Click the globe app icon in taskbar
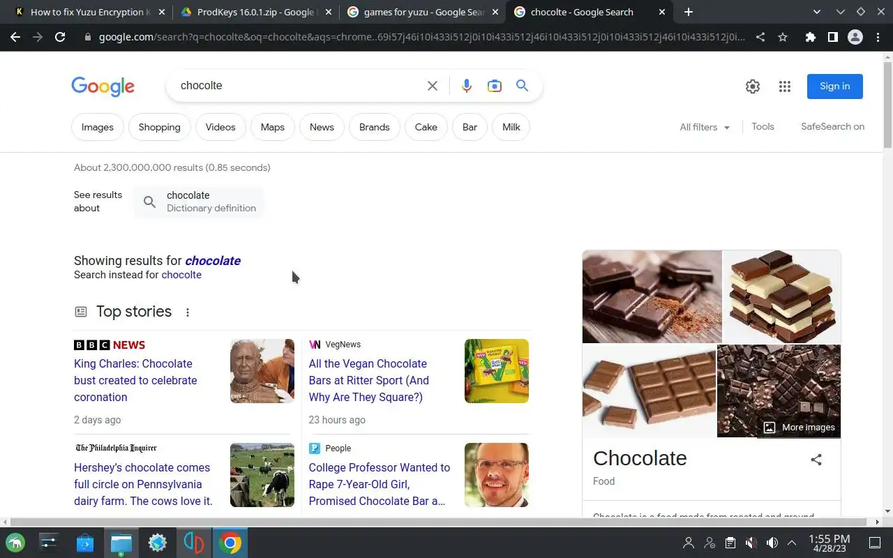 point(158,543)
